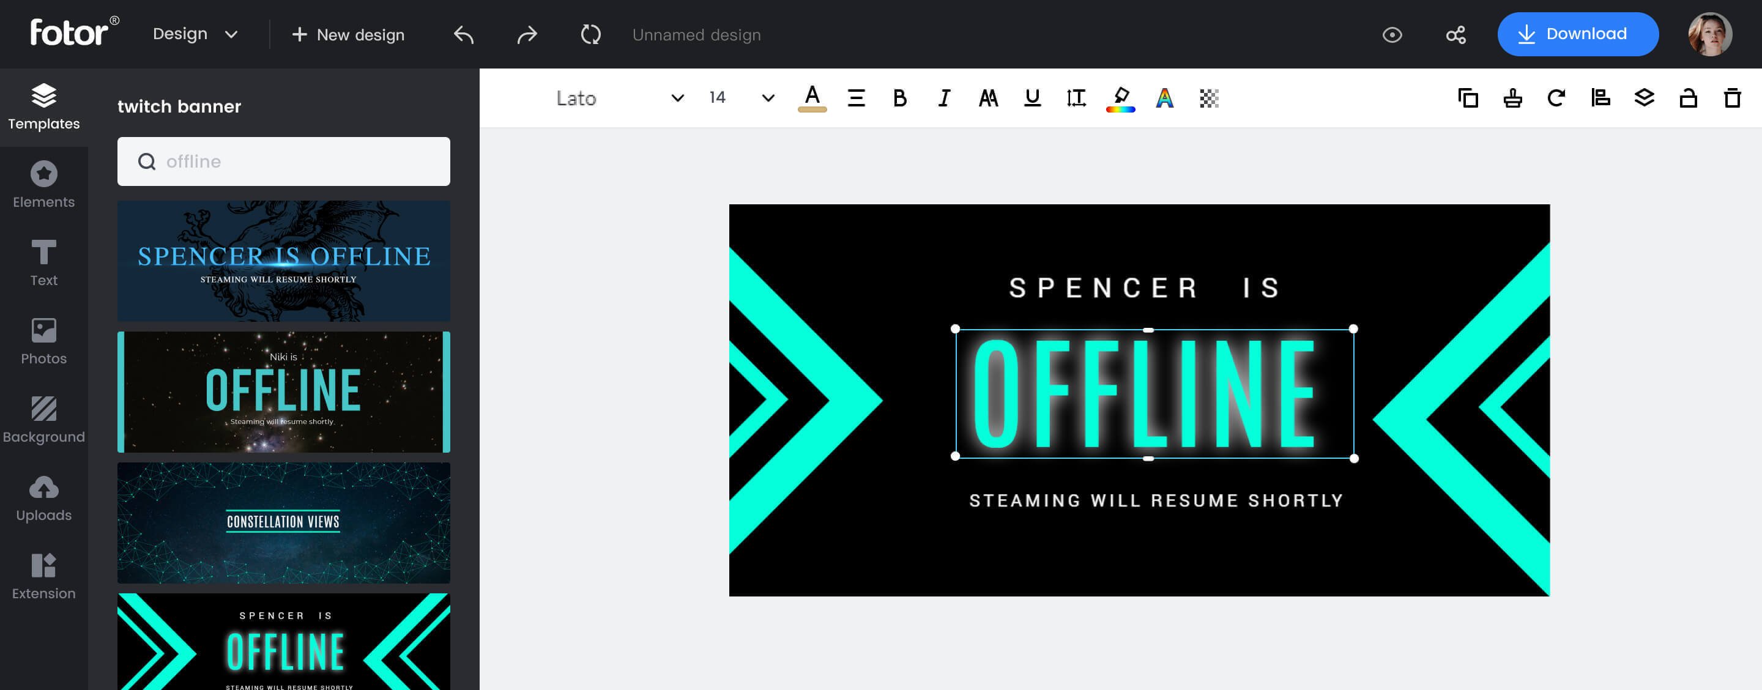Click the search input field for offline
This screenshot has height=690, width=1762.
pyautogui.click(x=283, y=161)
